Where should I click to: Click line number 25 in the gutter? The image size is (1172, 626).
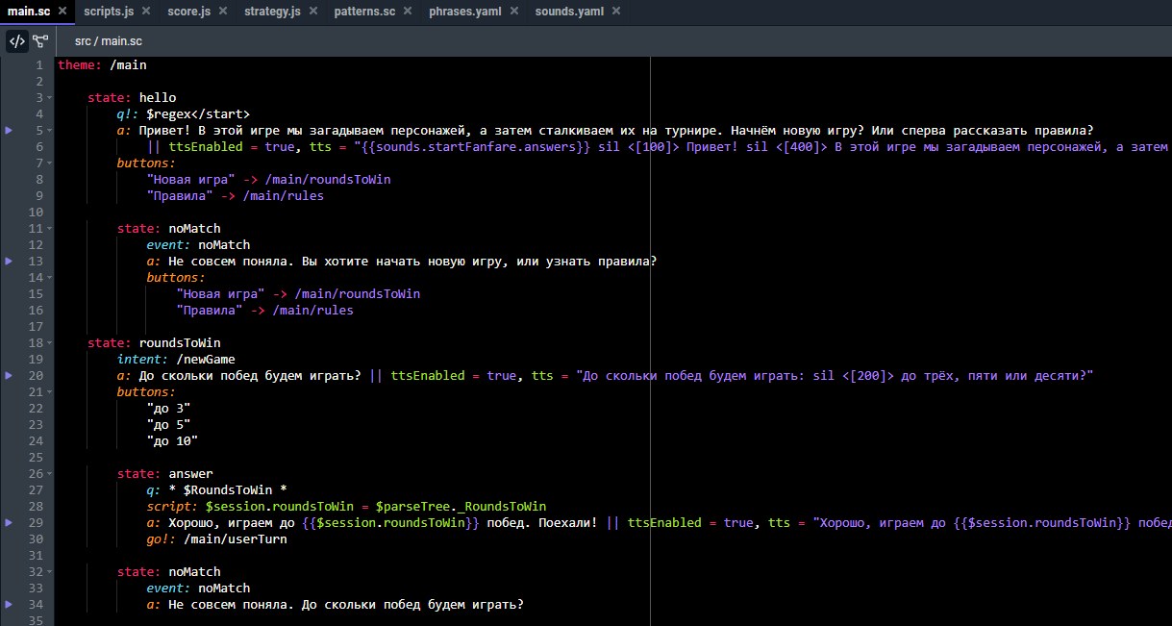(x=36, y=458)
